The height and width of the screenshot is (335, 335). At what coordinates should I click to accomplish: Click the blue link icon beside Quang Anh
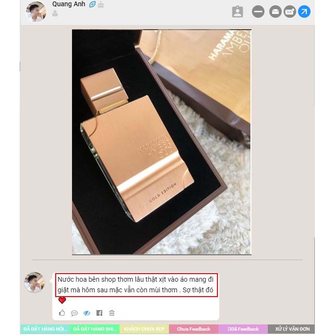[x=92, y=4]
